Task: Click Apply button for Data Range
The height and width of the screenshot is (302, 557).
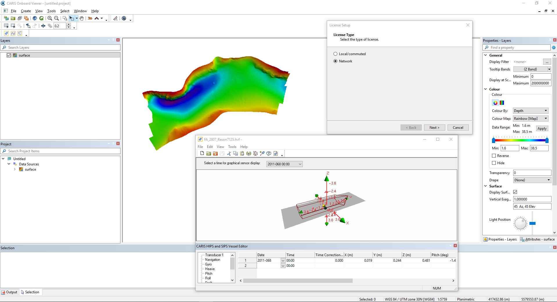Action: 542,129
